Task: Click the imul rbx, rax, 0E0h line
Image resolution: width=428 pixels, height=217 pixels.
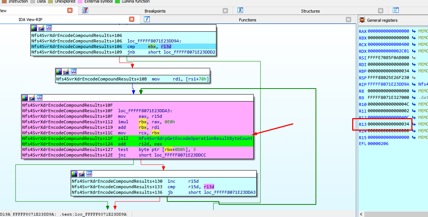Action: pyautogui.click(x=138, y=122)
